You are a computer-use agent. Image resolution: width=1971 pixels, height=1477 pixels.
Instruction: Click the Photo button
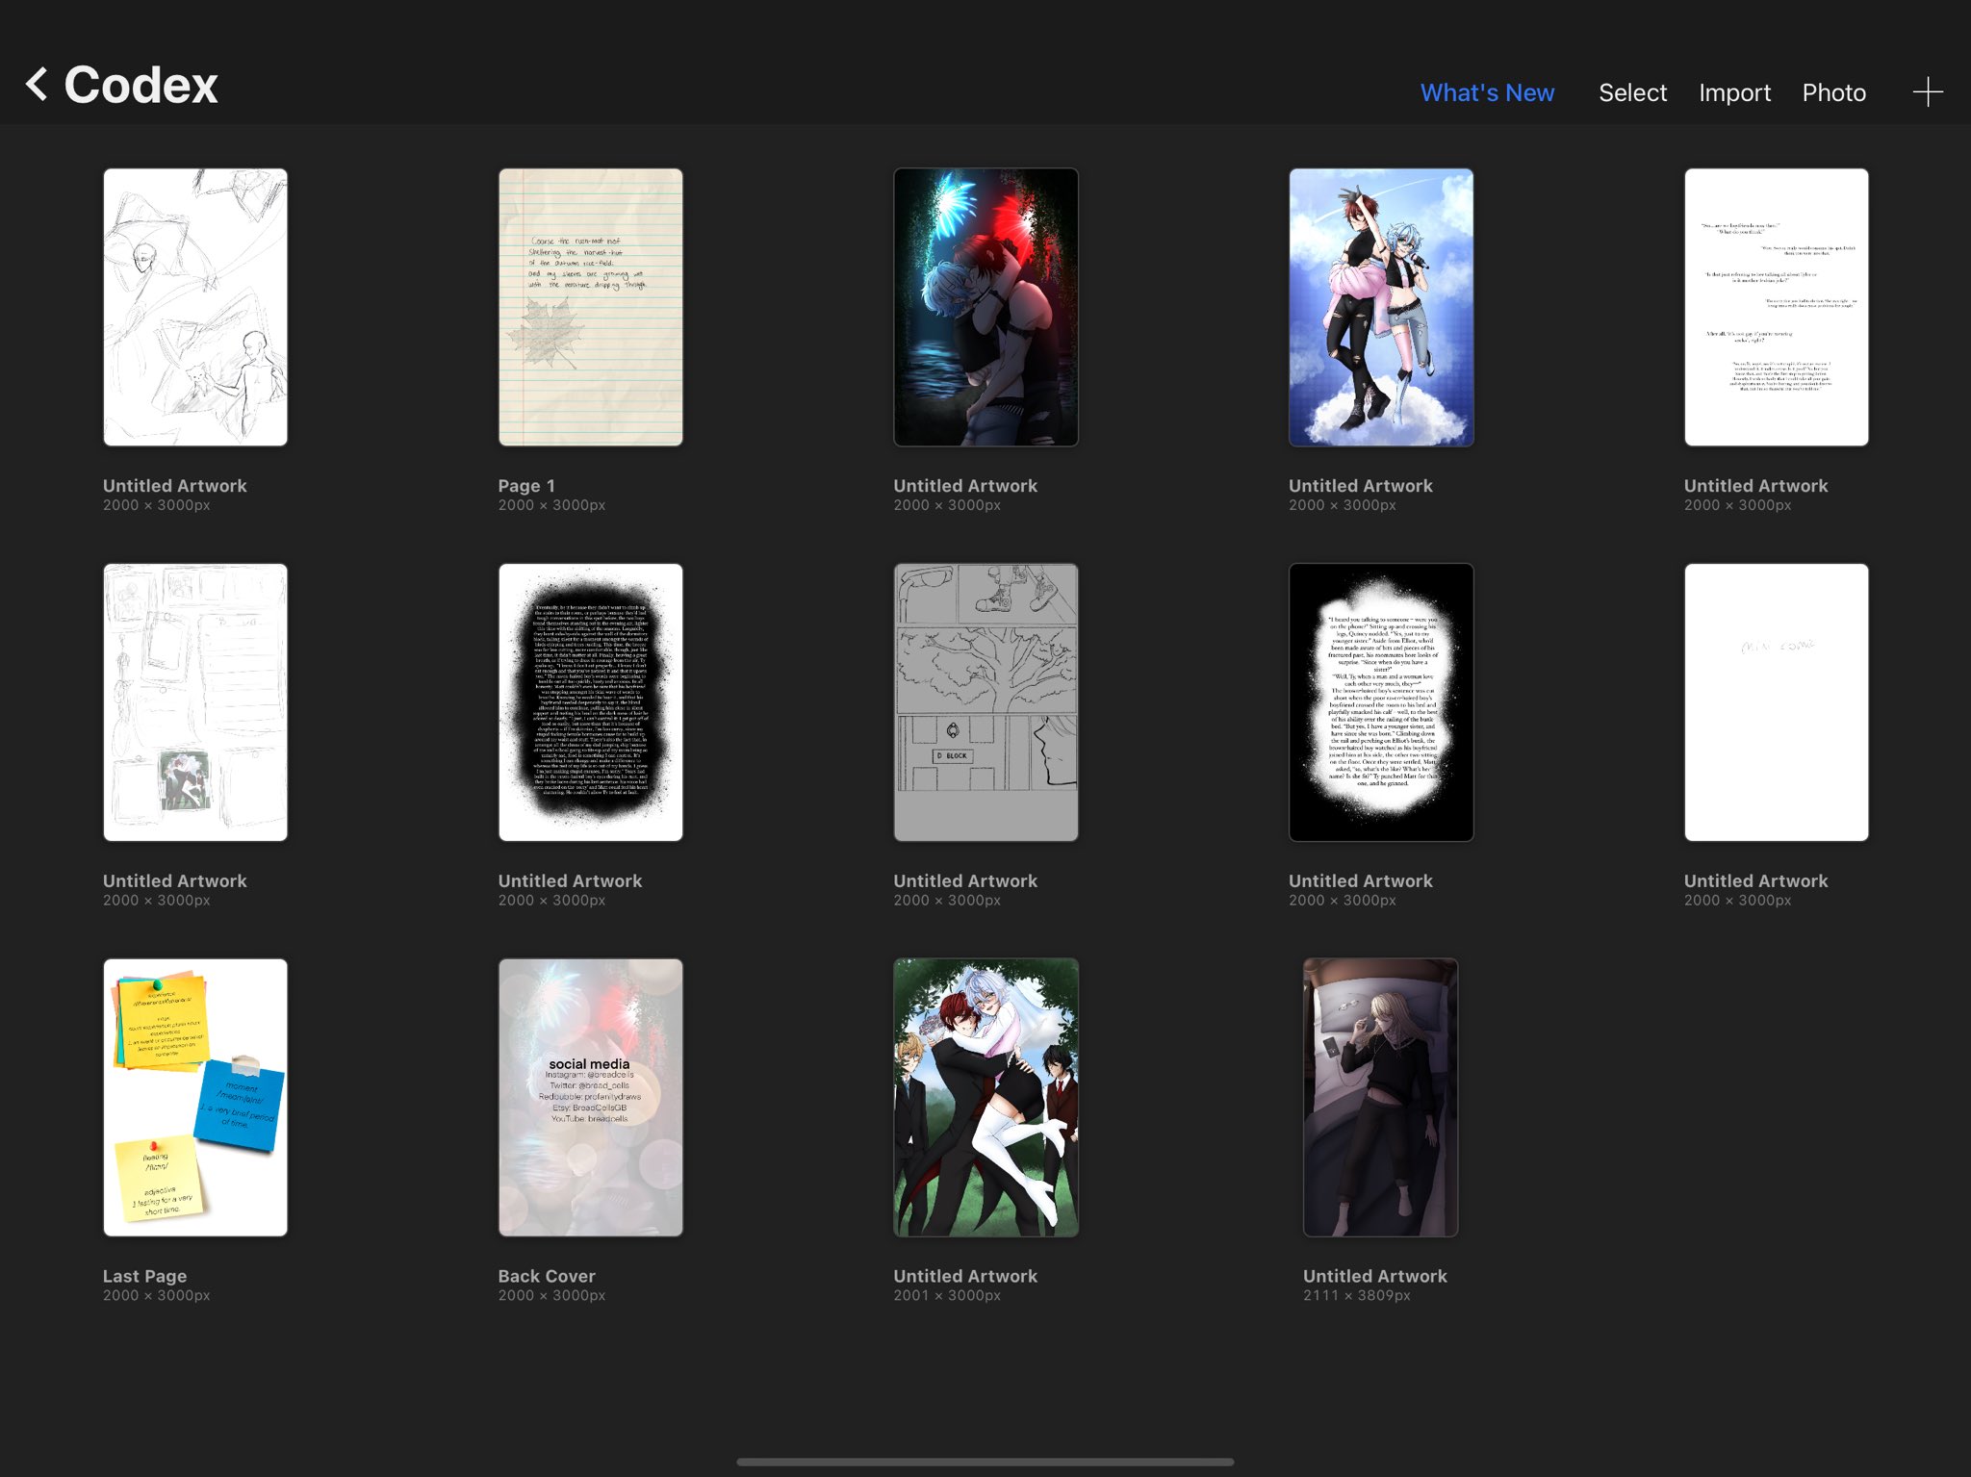coord(1832,92)
